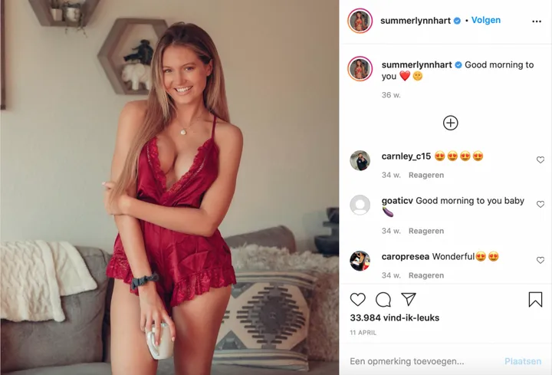
Task: Open the header profile avatar story
Action: pyautogui.click(x=360, y=21)
